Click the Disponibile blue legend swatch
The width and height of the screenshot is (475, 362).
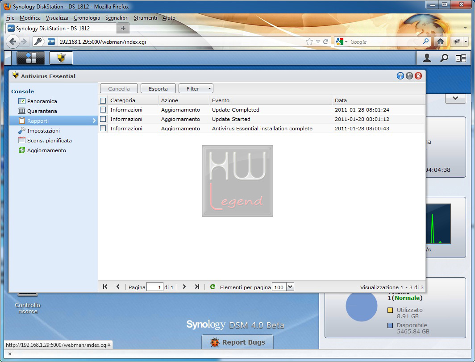tap(390, 325)
